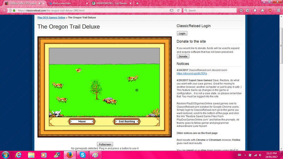
Task: Click the cattle skull in the game corner
Action: (x=57, y=113)
